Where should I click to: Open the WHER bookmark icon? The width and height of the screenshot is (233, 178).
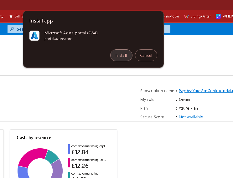click(x=218, y=16)
